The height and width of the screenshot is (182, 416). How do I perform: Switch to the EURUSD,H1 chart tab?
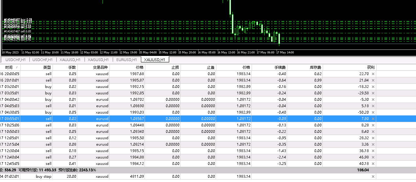(x=127, y=60)
